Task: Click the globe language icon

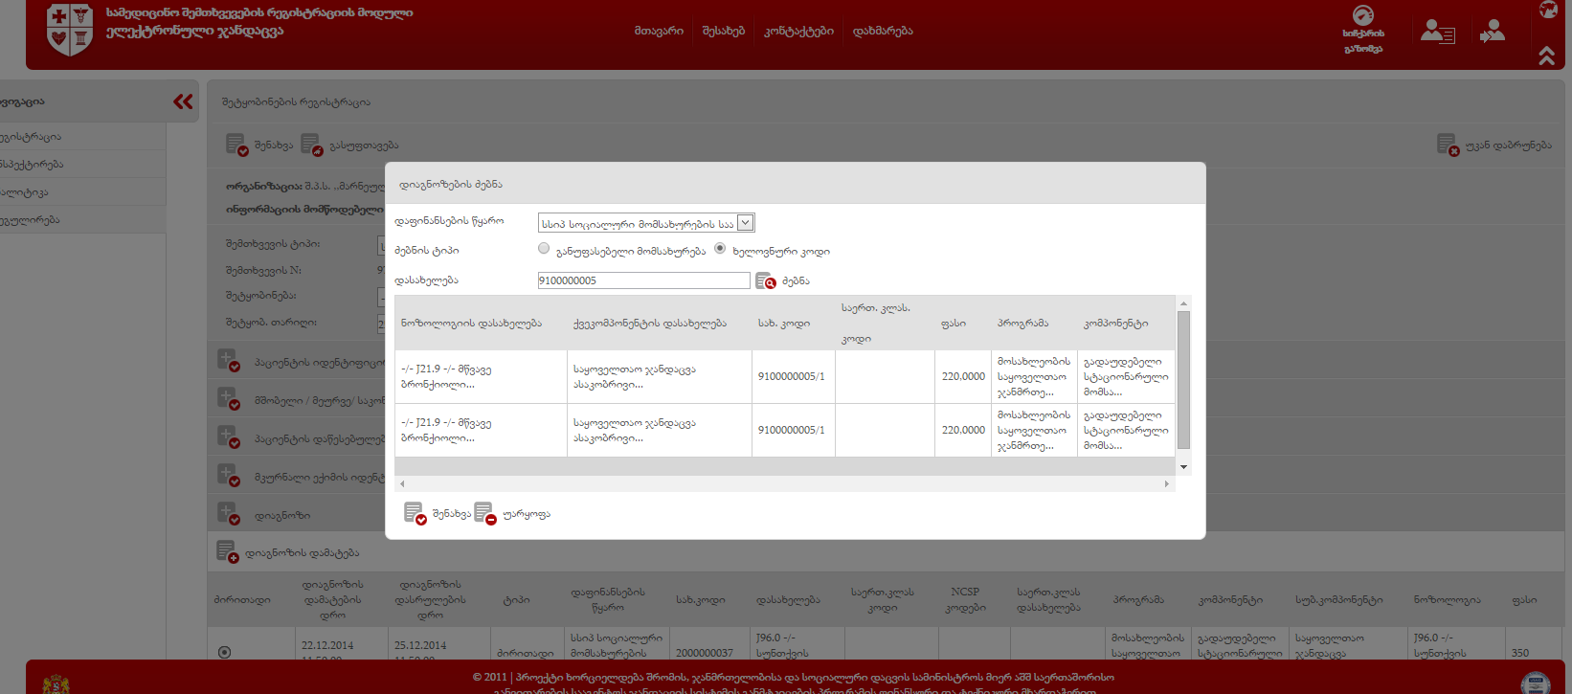Action: tap(1548, 10)
